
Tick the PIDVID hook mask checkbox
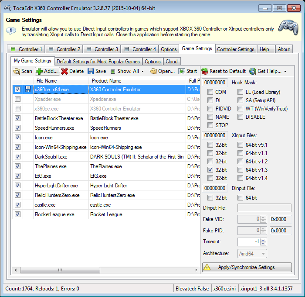pyautogui.click(x=210, y=108)
